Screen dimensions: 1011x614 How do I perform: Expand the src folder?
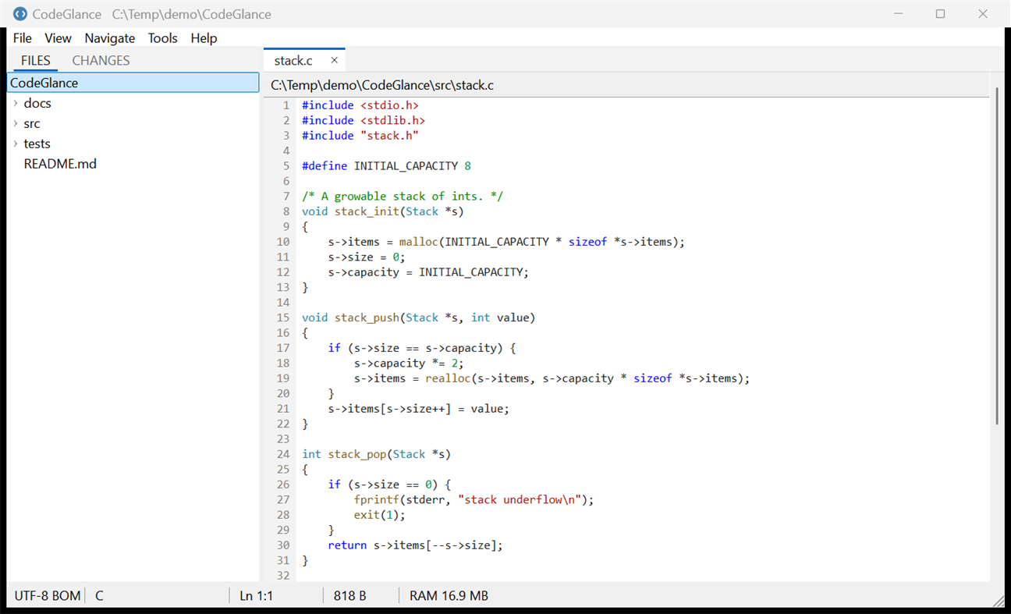[16, 123]
